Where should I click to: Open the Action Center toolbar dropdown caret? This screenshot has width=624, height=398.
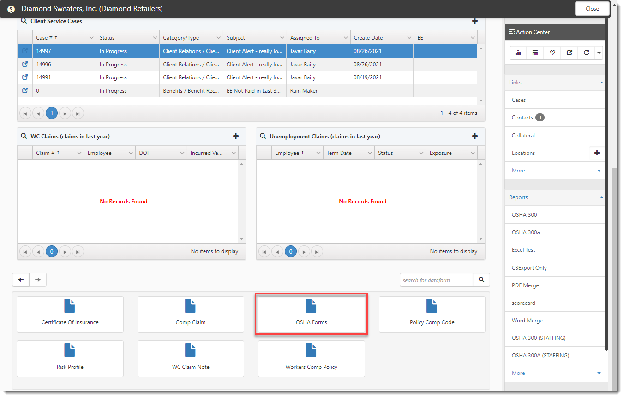(x=599, y=53)
